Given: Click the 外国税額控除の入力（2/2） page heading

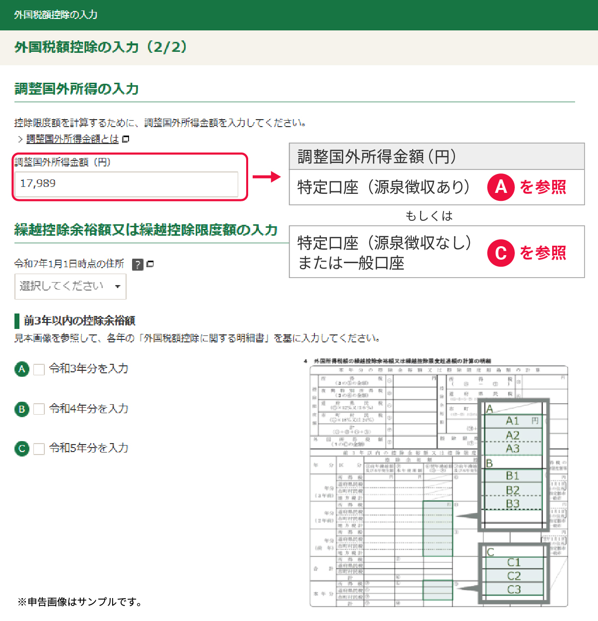Looking at the screenshot, I should 101,47.
